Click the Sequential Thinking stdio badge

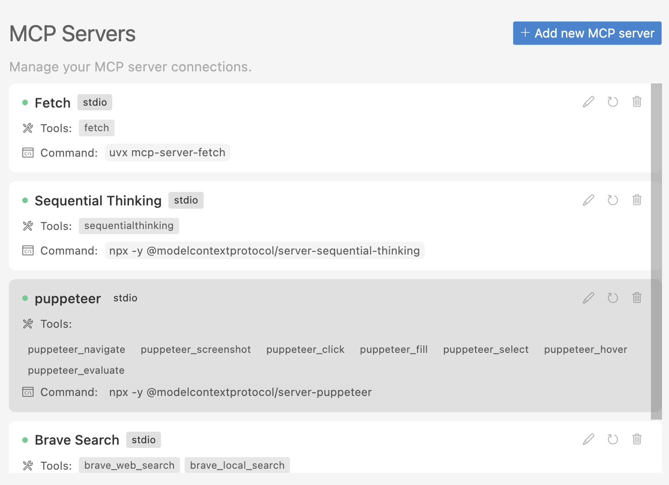(x=186, y=200)
